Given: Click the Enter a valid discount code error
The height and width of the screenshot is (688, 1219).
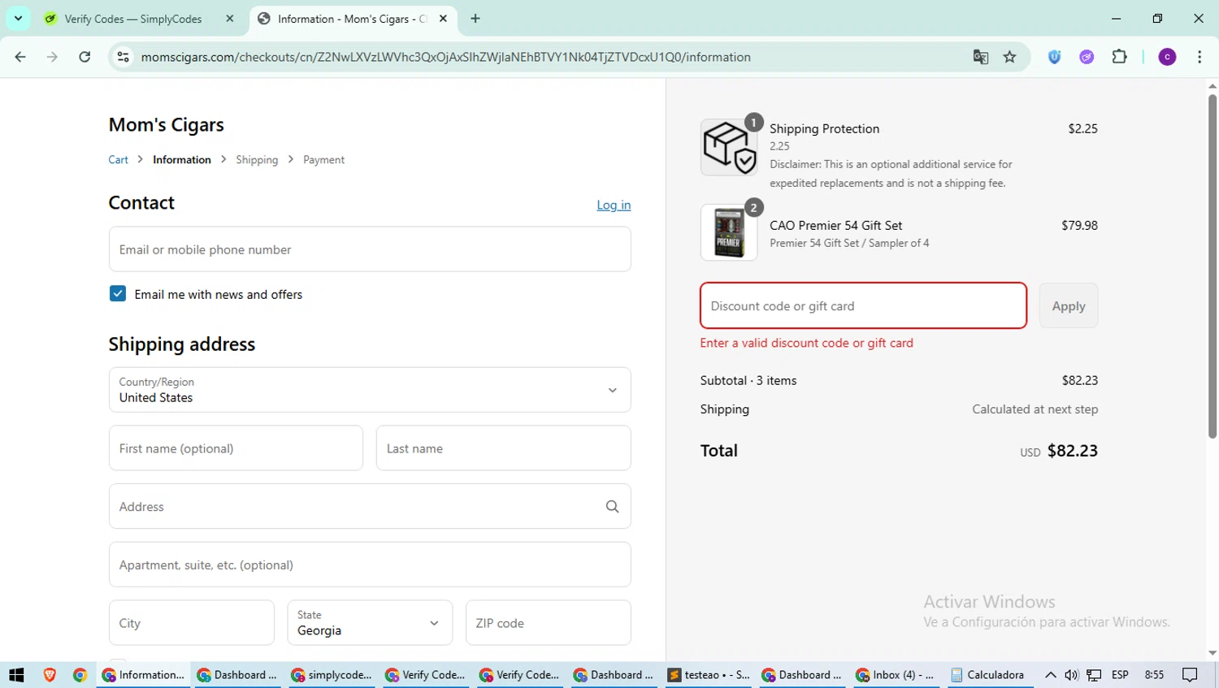Looking at the screenshot, I should (x=807, y=343).
